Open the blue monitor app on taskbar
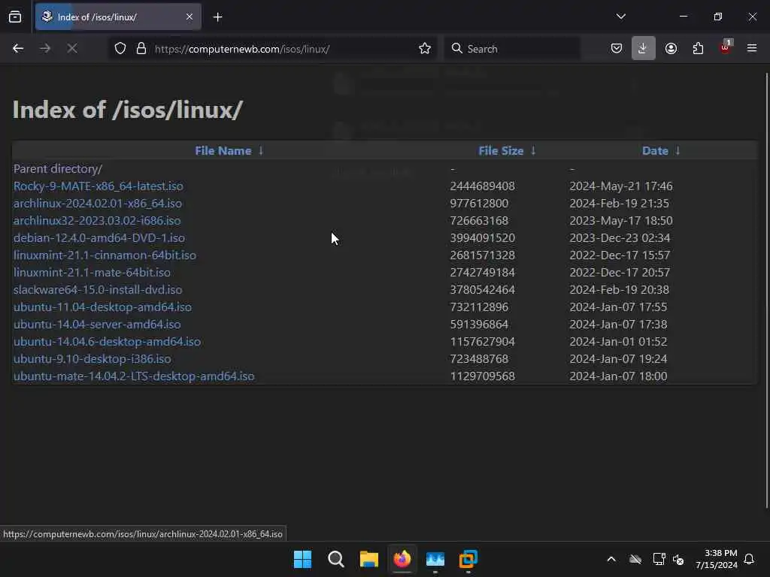The image size is (770, 577). coord(435,559)
